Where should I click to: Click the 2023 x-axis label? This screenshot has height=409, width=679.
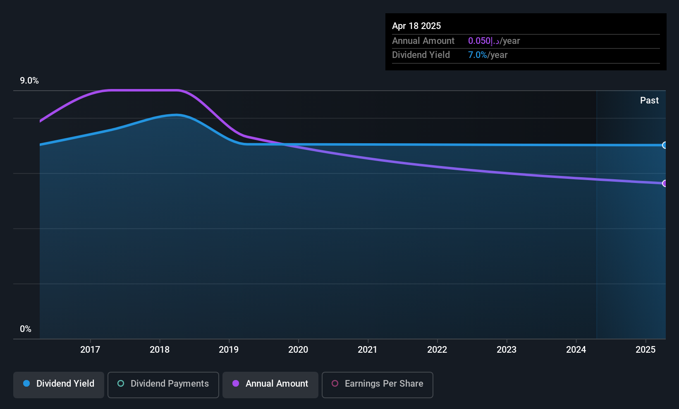tap(507, 349)
